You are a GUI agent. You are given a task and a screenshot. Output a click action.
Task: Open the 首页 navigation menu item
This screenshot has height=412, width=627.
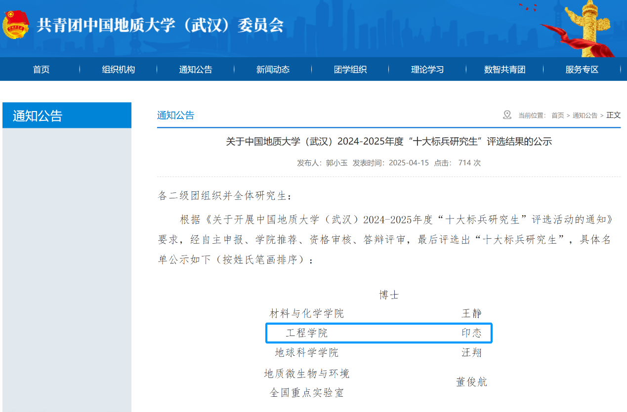pos(42,70)
